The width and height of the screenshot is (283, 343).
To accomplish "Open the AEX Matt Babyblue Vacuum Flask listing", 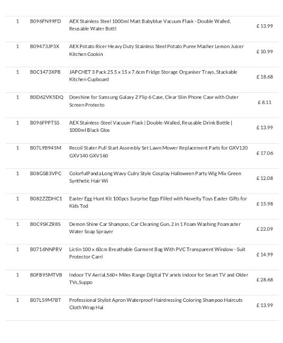I will [150, 25].
